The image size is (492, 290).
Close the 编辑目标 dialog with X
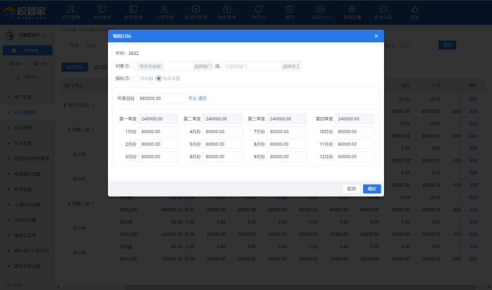[376, 36]
